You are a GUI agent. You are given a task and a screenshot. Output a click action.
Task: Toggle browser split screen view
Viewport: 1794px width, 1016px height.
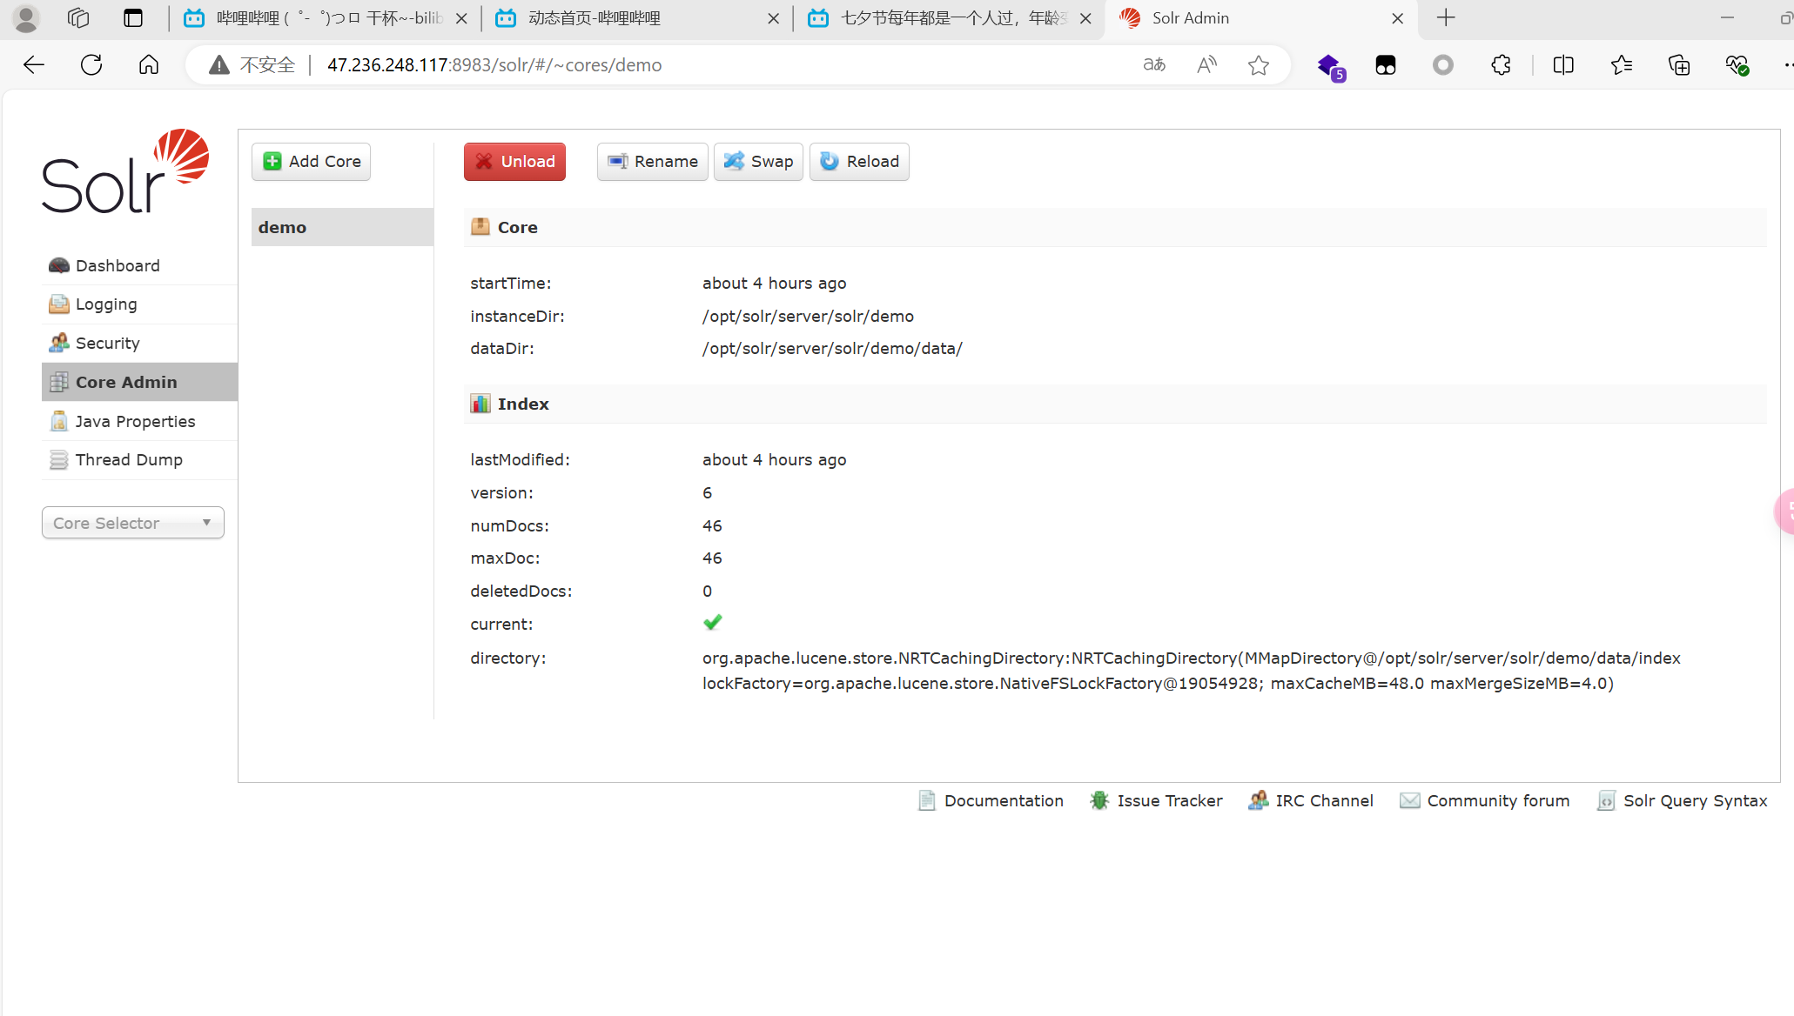(x=1562, y=65)
